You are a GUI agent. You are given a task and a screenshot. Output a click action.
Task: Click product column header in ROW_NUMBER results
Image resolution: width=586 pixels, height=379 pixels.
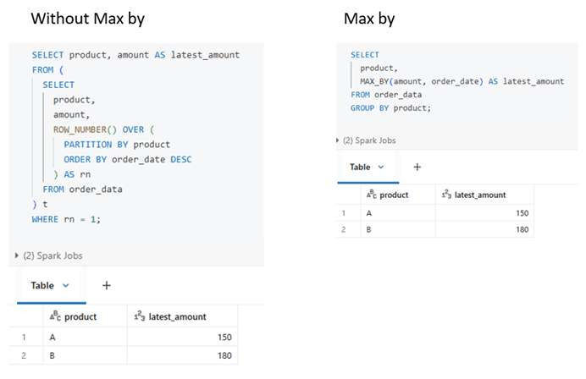80,317
